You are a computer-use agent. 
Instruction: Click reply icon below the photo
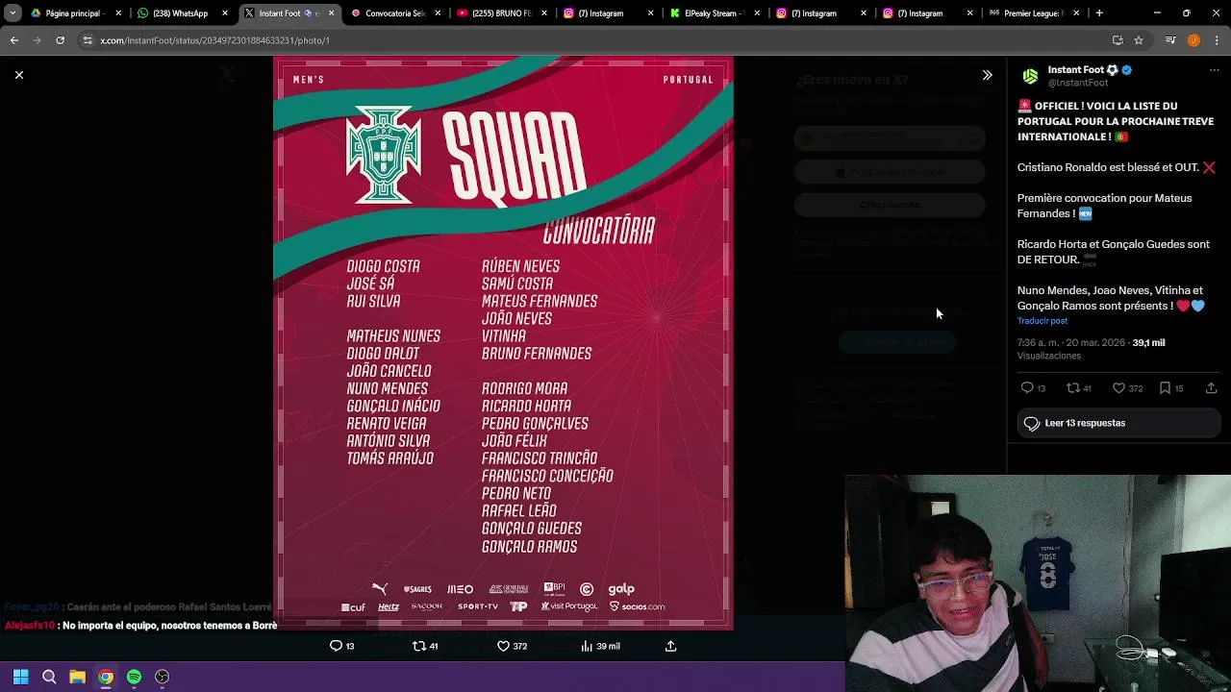point(336,646)
